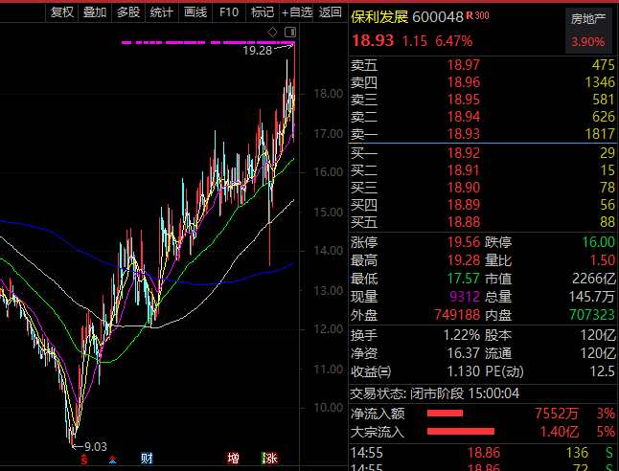Click the 交易状态 status line
The width and height of the screenshot is (619, 471).
(x=435, y=393)
